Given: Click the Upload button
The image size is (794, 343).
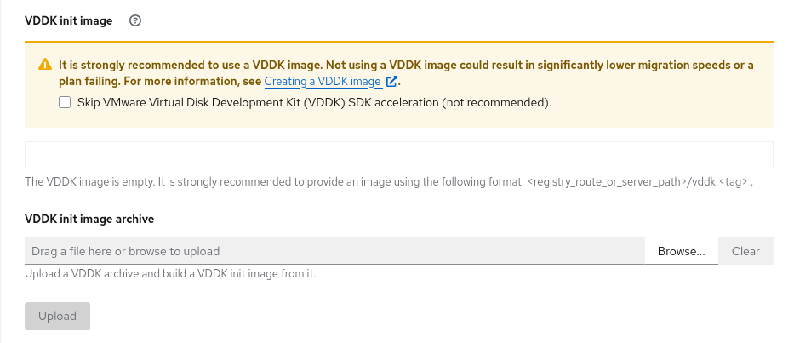Looking at the screenshot, I should pyautogui.click(x=57, y=316).
